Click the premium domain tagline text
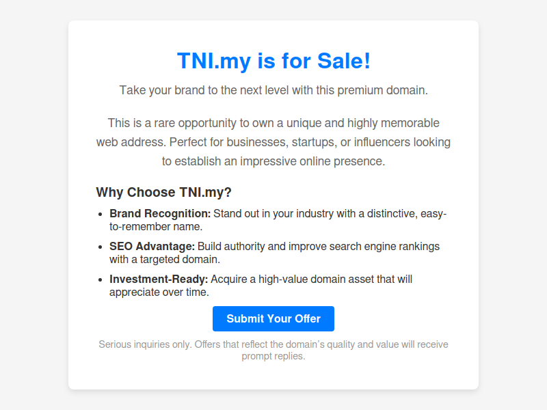This screenshot has width=547, height=410. click(273, 90)
